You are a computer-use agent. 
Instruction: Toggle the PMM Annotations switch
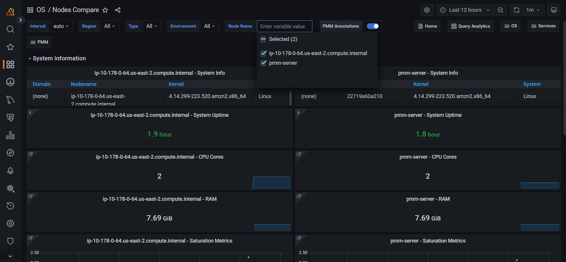373,26
